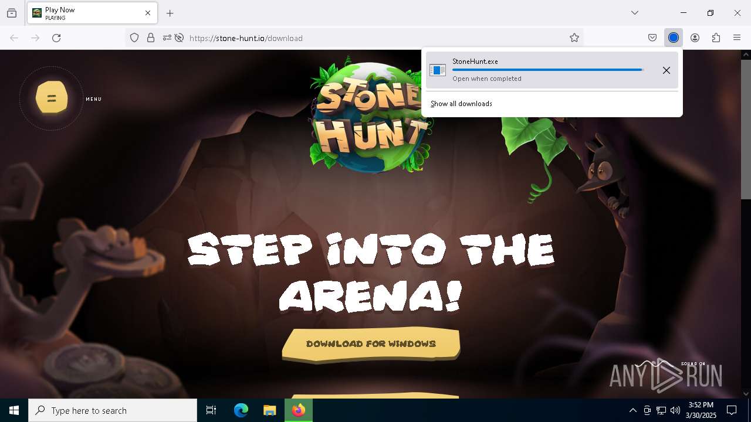Image resolution: width=751 pixels, height=422 pixels.
Task: Click the StoneHunt.exe download progress bar
Action: (x=548, y=70)
